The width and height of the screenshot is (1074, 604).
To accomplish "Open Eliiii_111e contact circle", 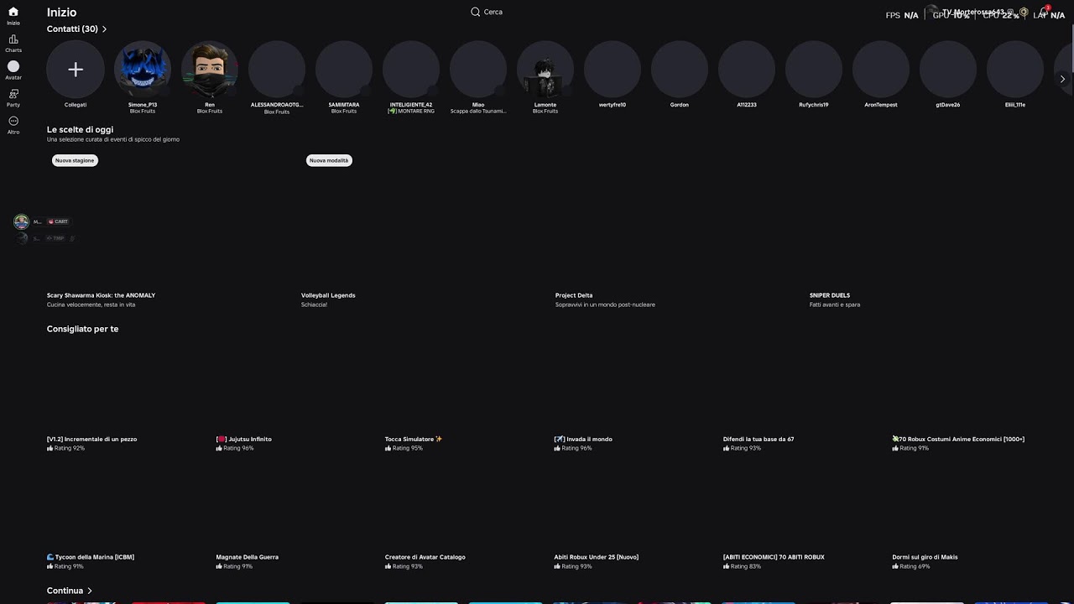I will 1015,70.
